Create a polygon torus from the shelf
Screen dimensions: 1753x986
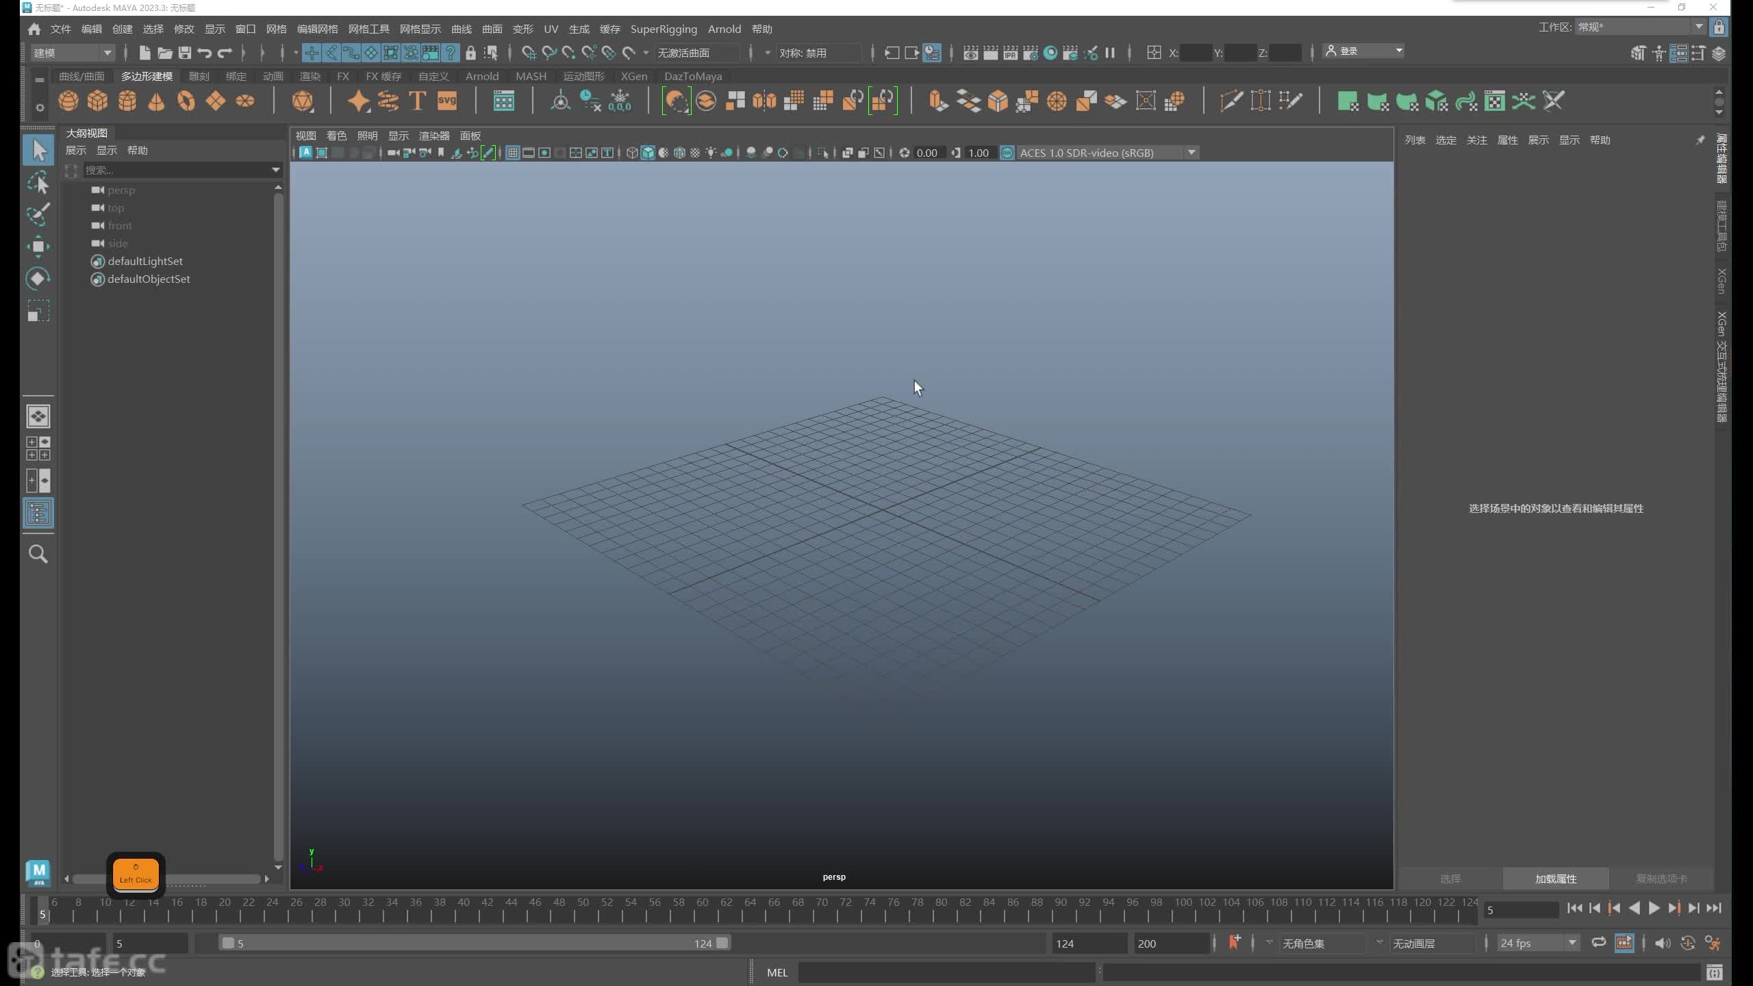pos(186,101)
